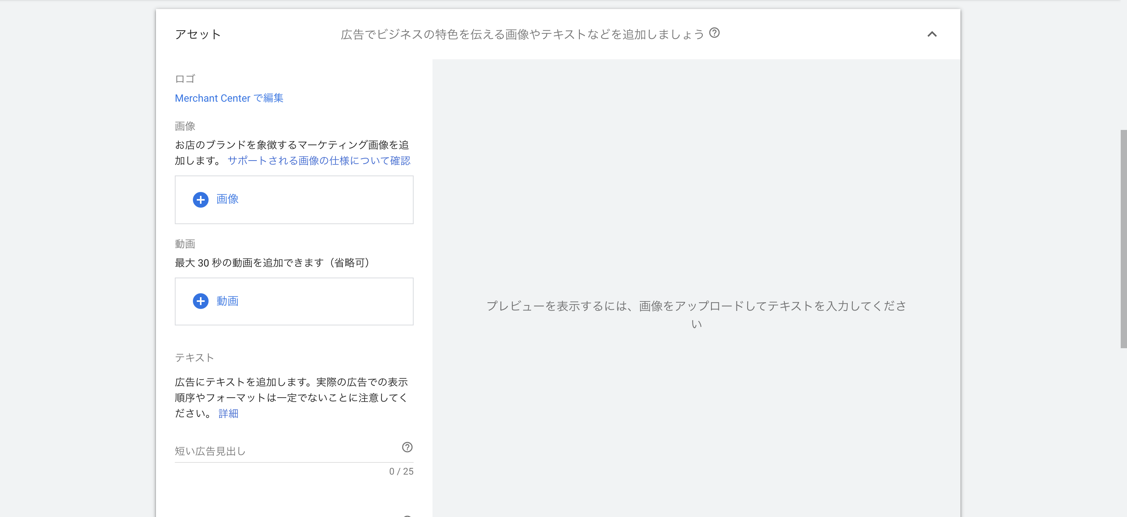Screen dimensions: 1127x517
Task: Click the blue 動画 label in the add box
Action: tap(227, 301)
